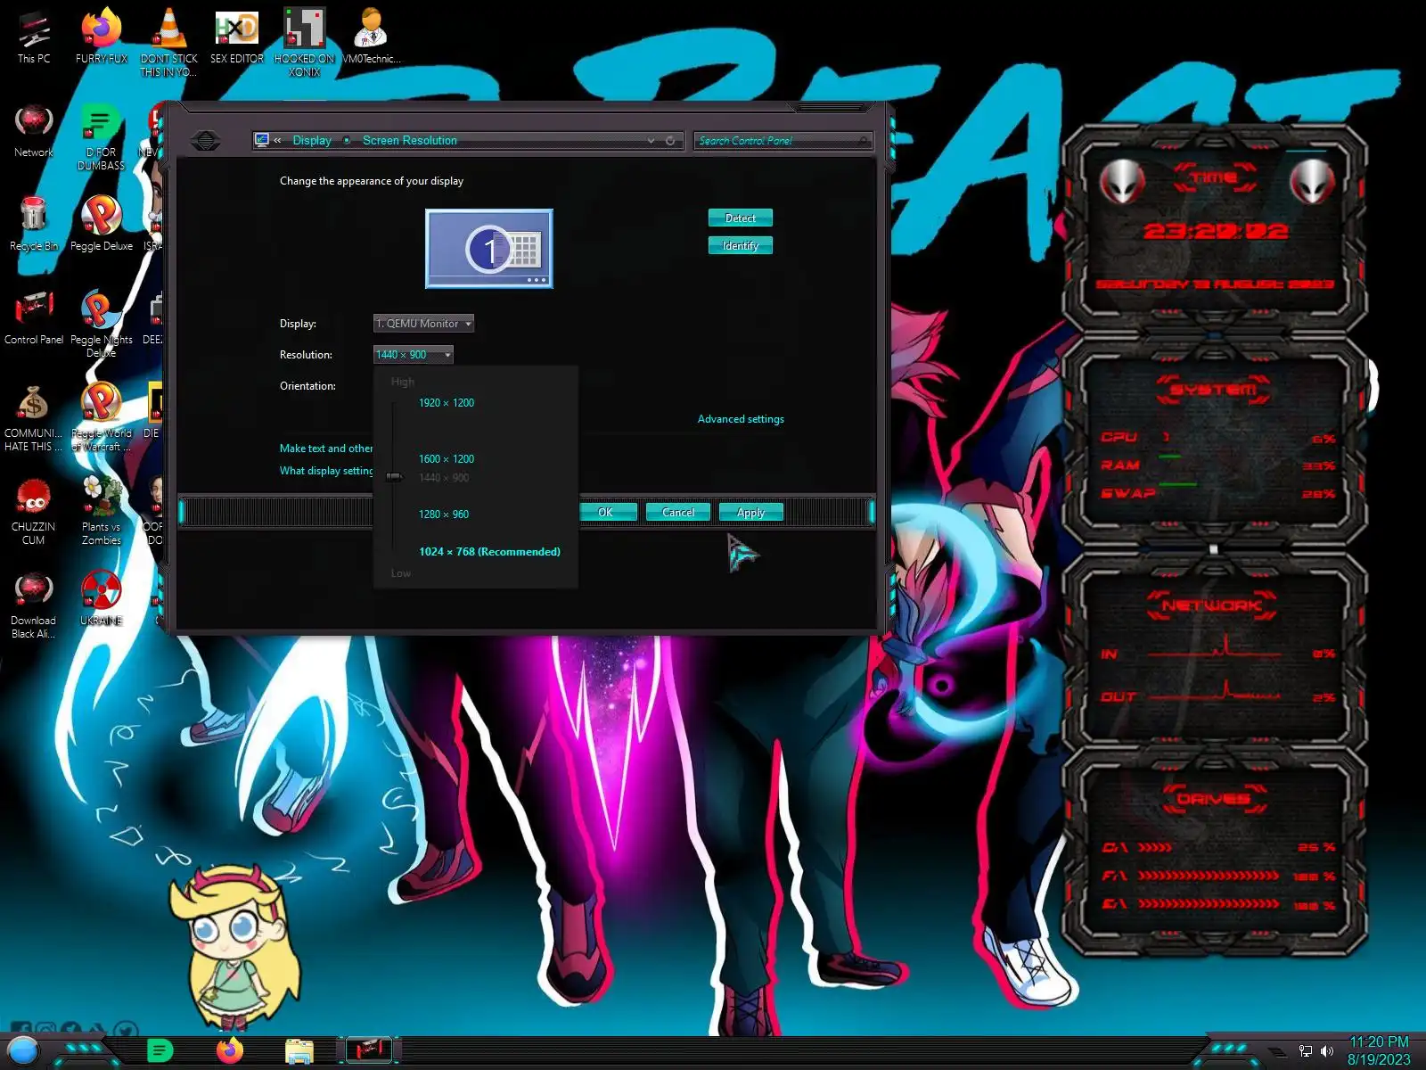Launch Firefox from the taskbar
This screenshot has height=1070, width=1426.
coord(230,1051)
